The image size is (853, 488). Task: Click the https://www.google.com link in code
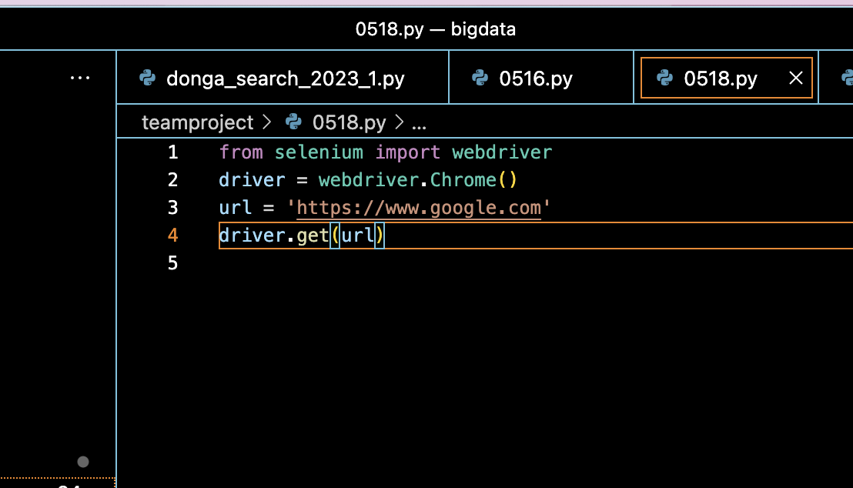(x=420, y=207)
